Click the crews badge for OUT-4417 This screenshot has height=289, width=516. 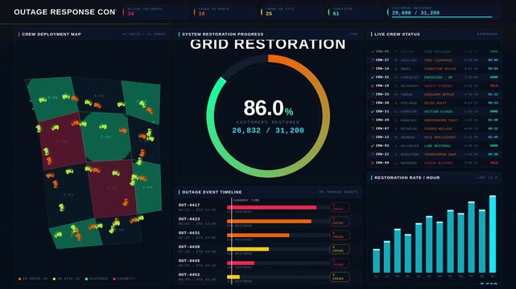(339, 207)
